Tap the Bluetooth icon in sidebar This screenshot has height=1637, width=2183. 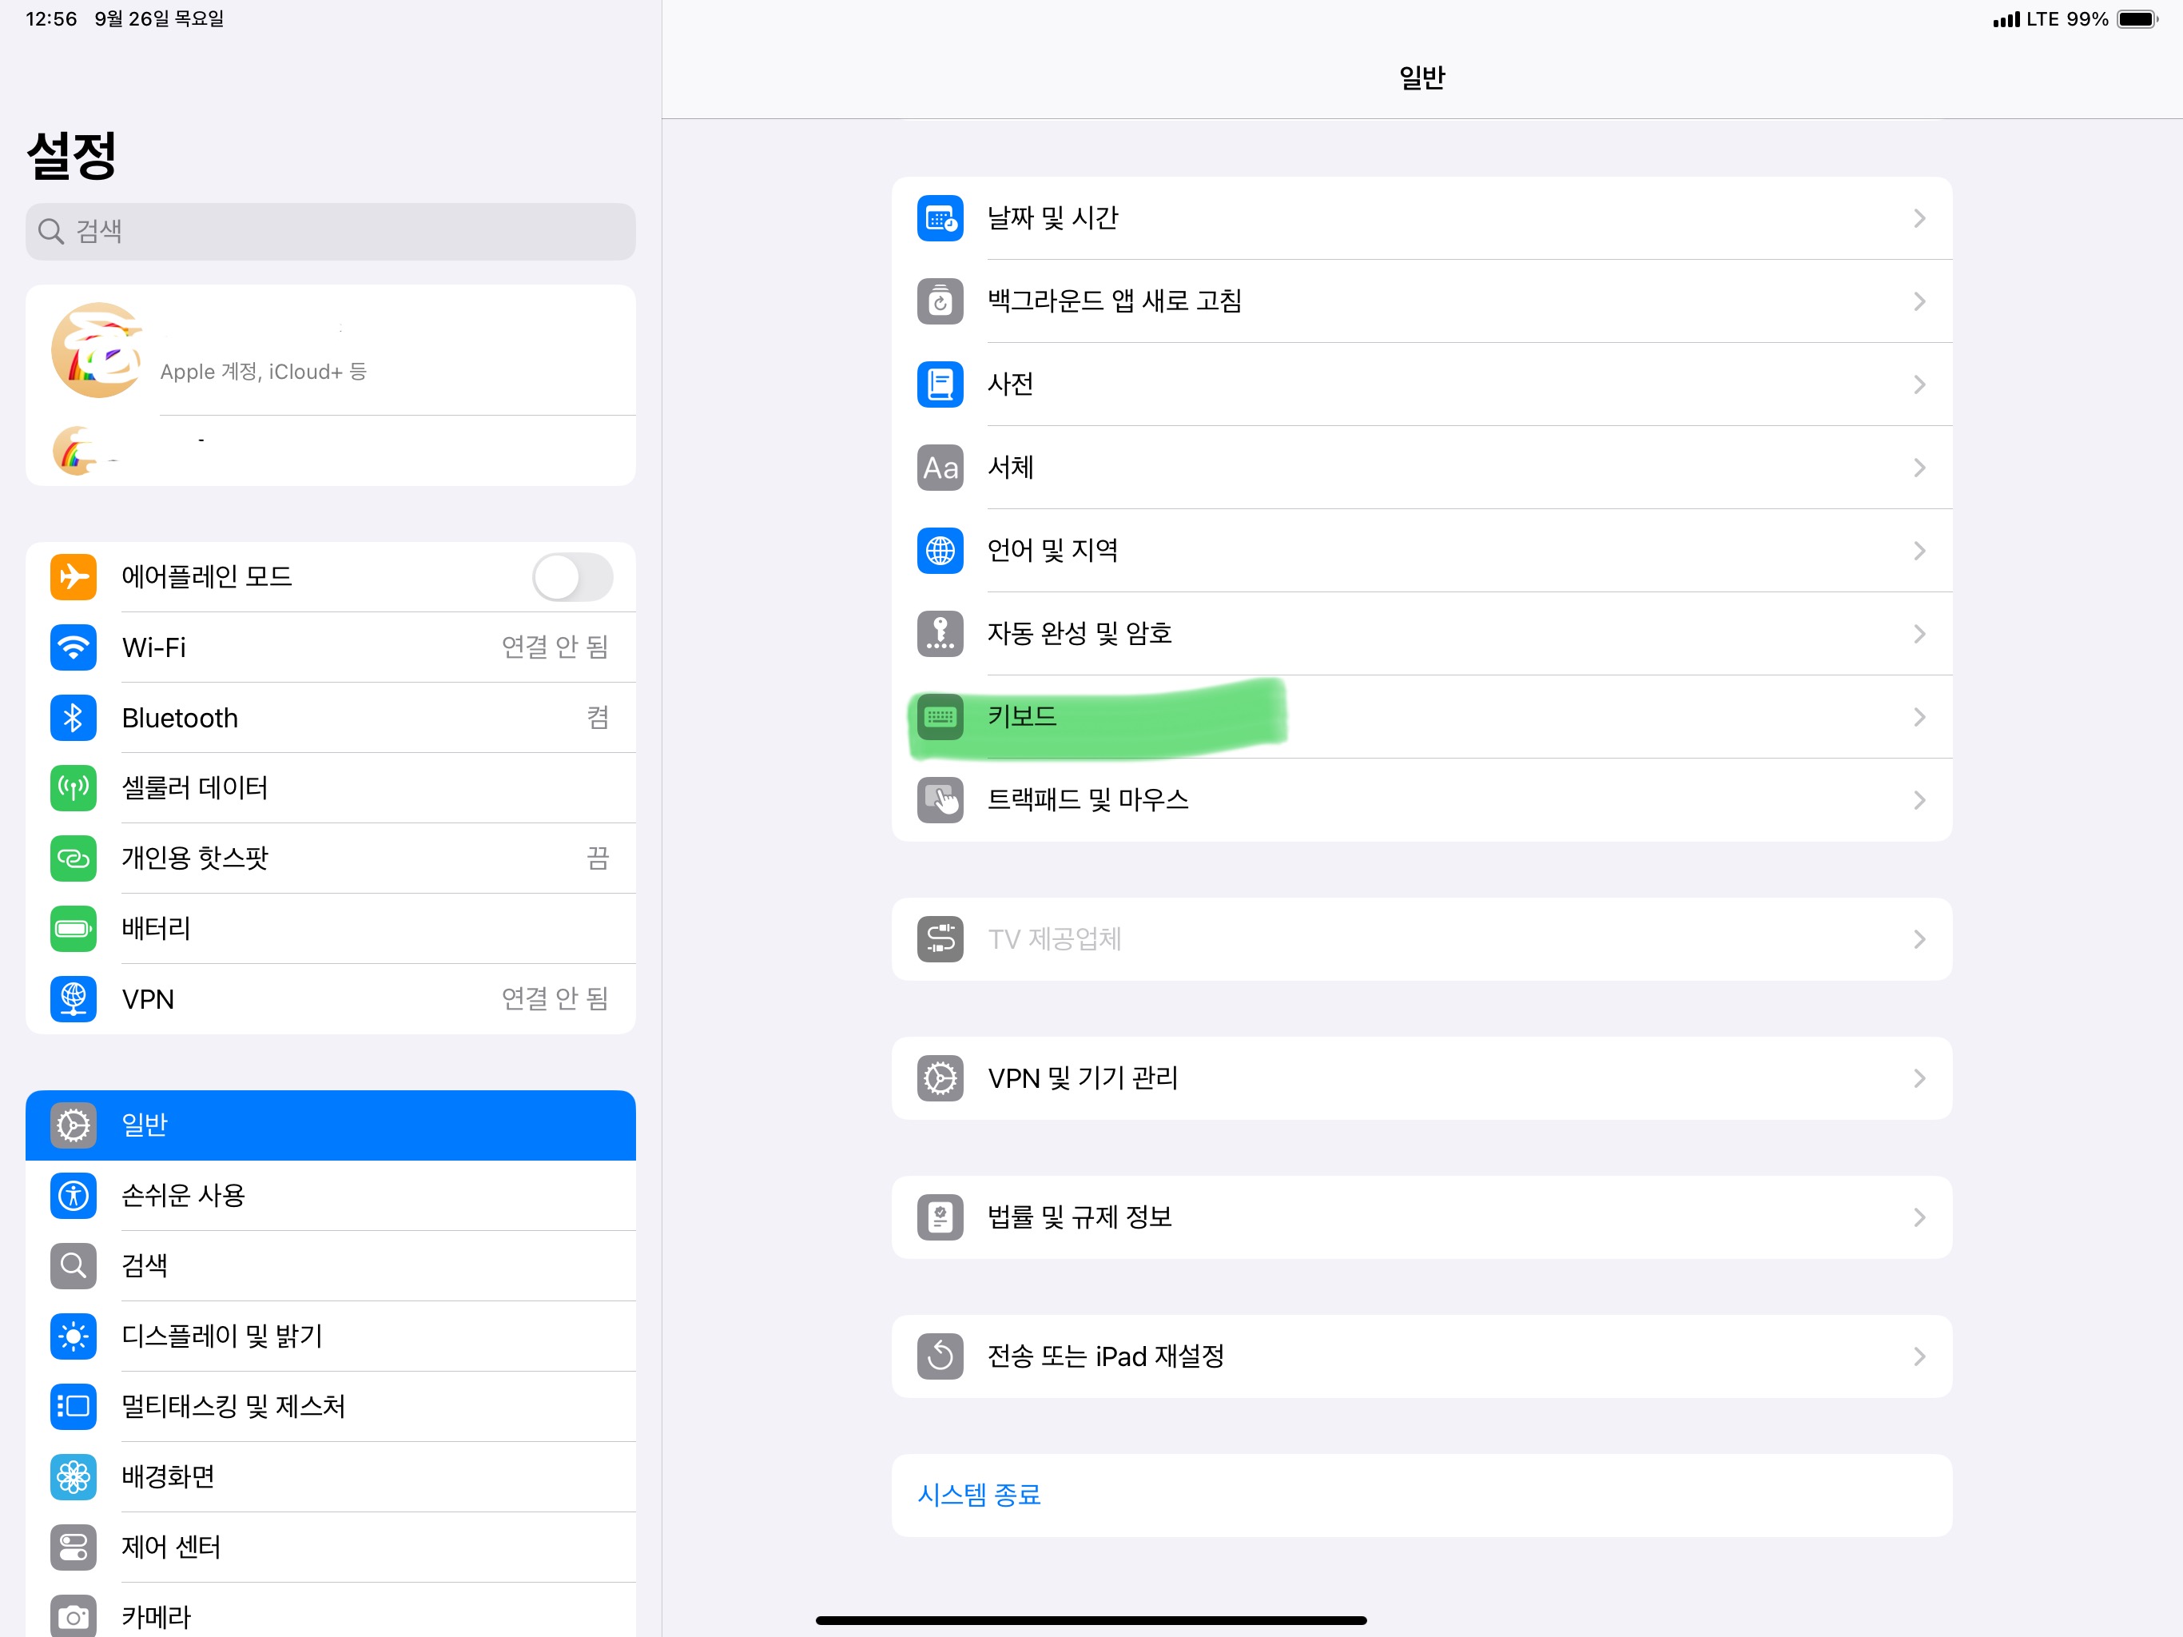[73, 718]
